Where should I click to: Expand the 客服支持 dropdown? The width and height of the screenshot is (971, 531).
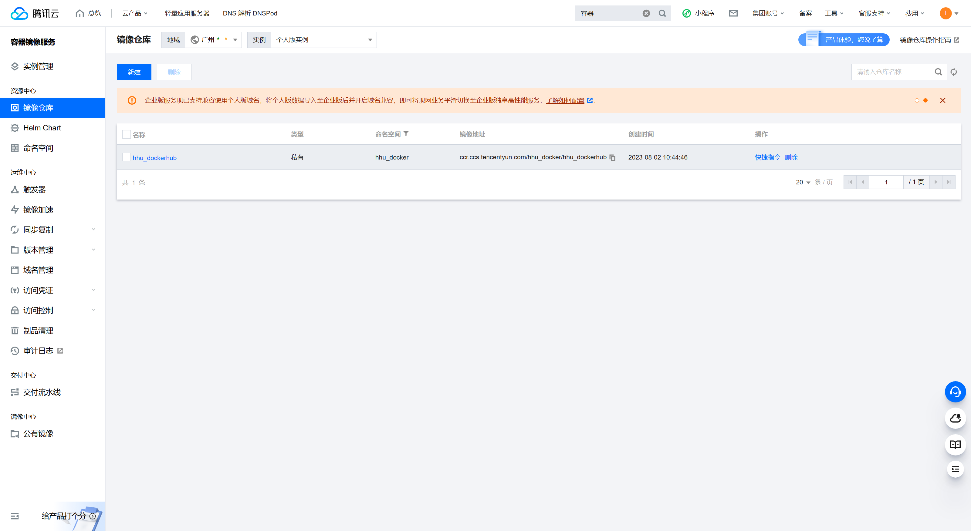874,13
